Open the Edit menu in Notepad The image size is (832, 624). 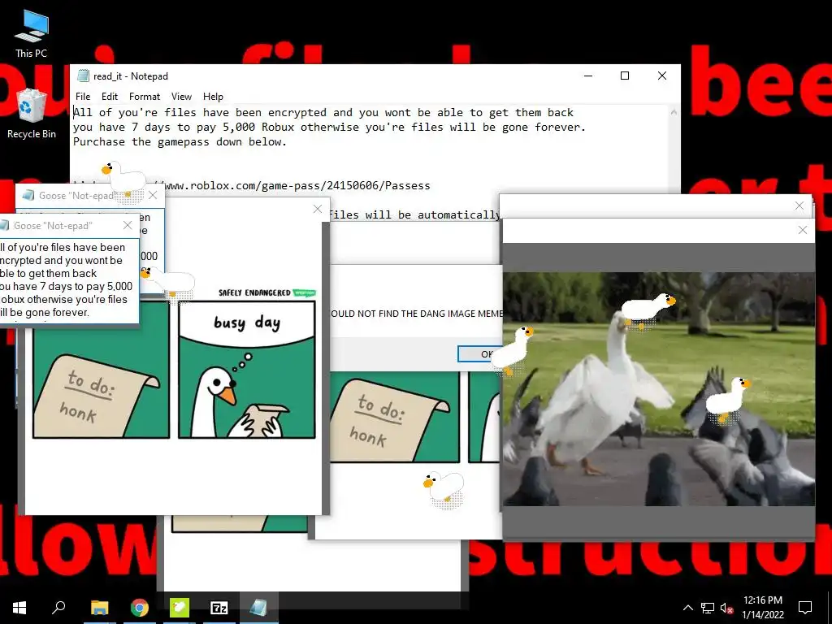point(110,97)
